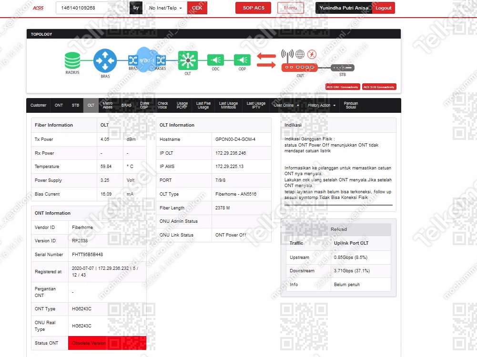Open the BRAS tab

click(x=126, y=105)
